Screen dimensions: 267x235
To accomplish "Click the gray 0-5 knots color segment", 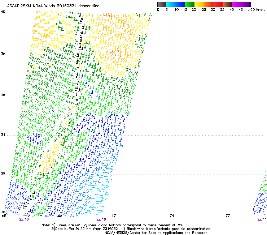I will click(x=162, y=4).
